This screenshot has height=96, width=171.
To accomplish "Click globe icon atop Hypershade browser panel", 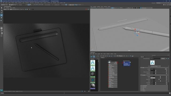I will [x=92, y=57].
